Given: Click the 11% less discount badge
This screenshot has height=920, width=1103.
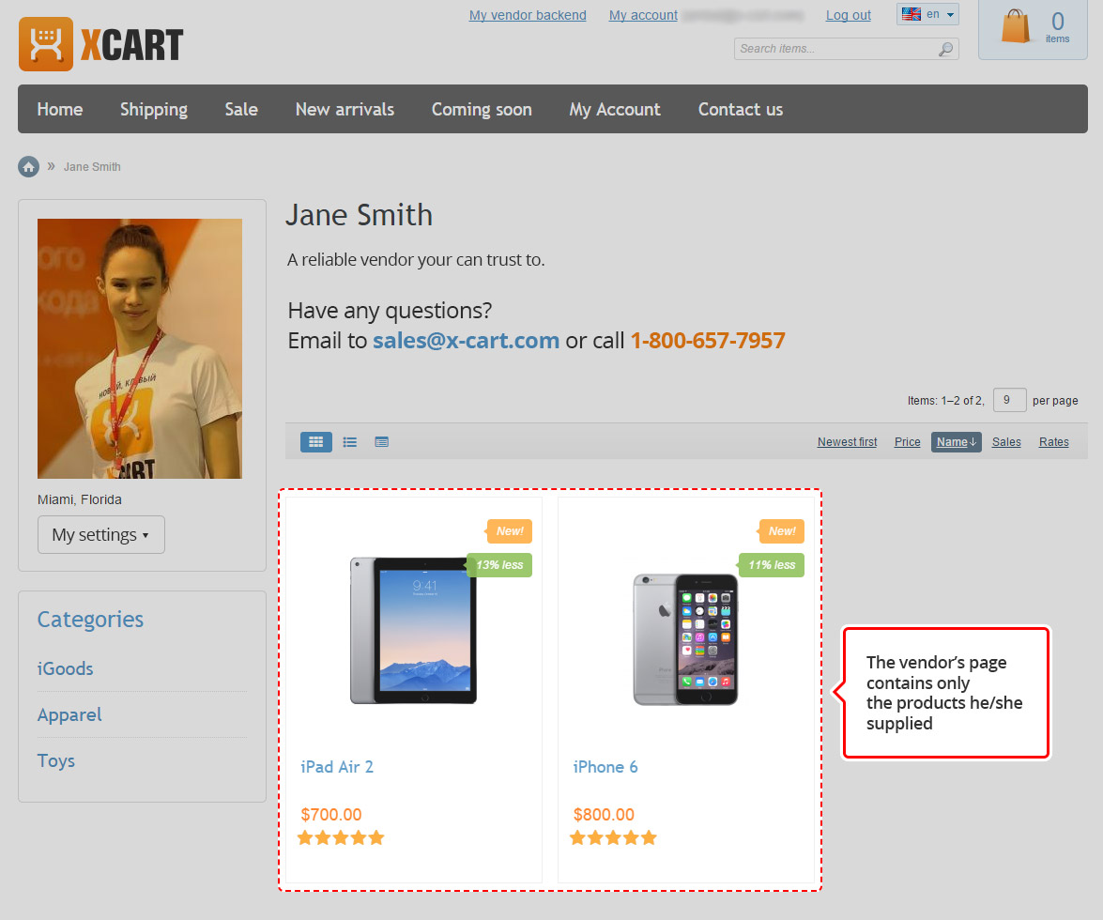Looking at the screenshot, I should point(772,565).
